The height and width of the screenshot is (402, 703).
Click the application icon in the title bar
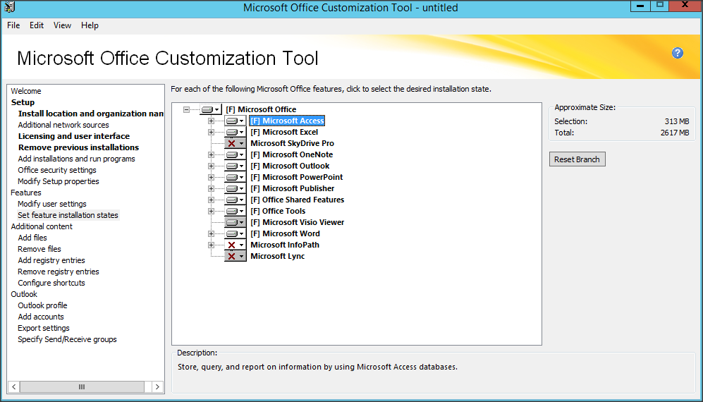point(8,8)
